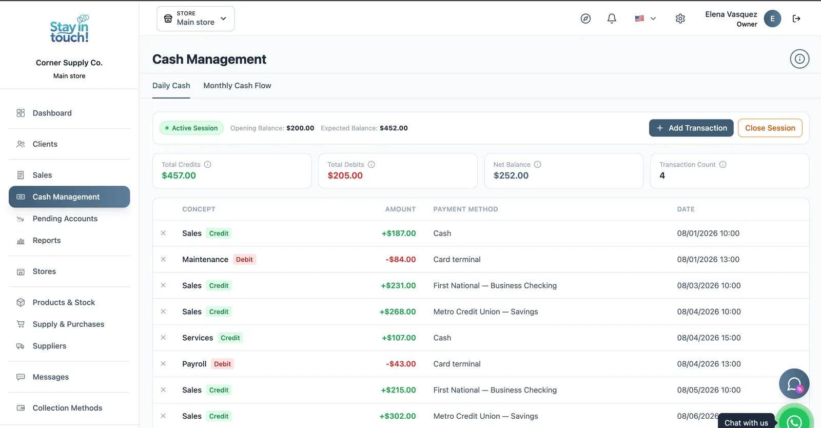Open the Cash Management info icon
Image resolution: width=821 pixels, height=428 pixels.
pos(799,59)
